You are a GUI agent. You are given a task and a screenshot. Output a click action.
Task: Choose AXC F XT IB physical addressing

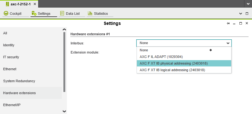click(x=184, y=63)
